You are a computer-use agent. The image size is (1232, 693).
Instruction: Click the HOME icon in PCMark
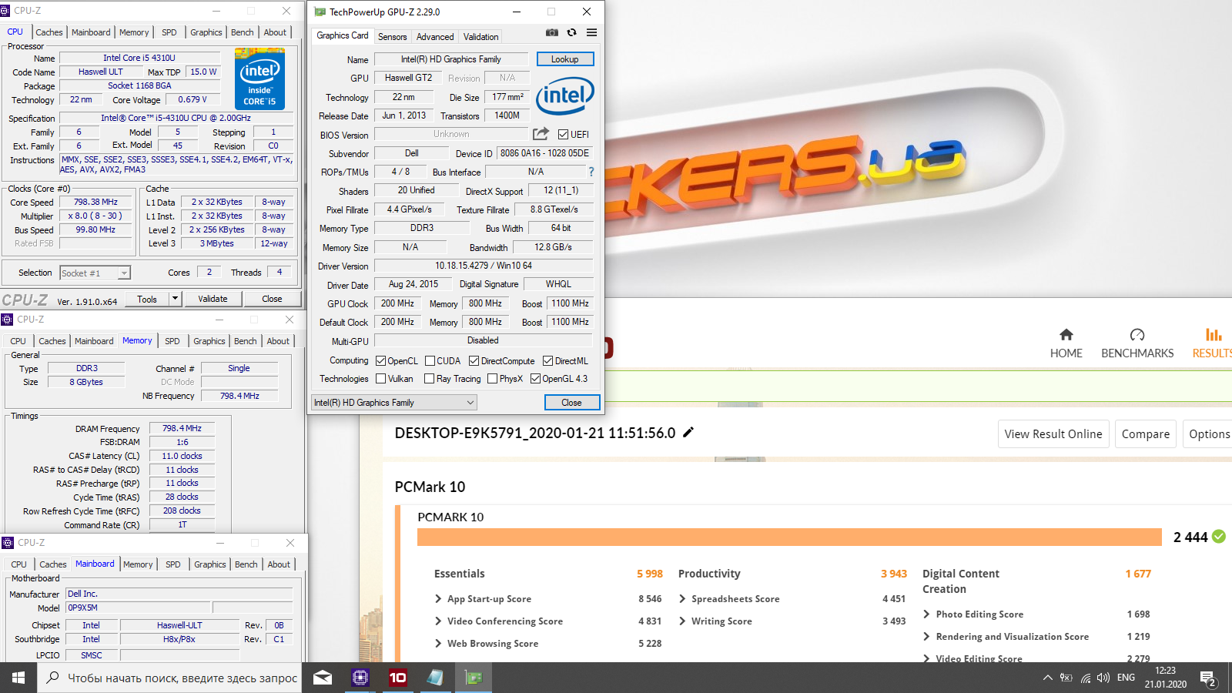(1066, 334)
